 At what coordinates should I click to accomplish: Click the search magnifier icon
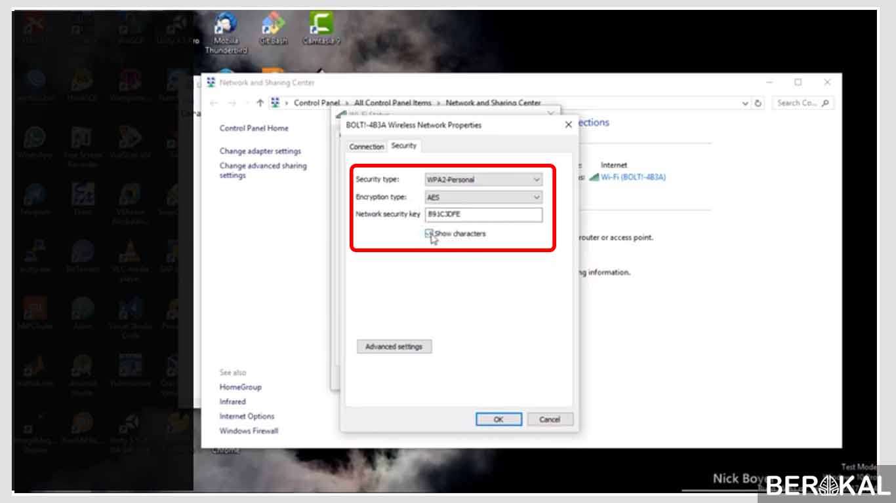click(x=825, y=103)
